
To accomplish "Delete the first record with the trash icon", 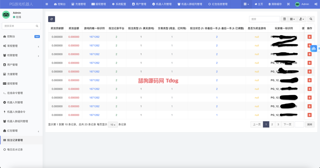I will point(309,37).
